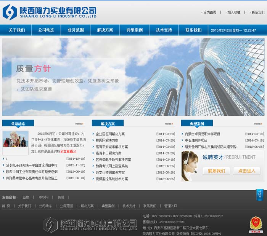
Task: Open 校园网解决方案 entry
Action: (107, 140)
